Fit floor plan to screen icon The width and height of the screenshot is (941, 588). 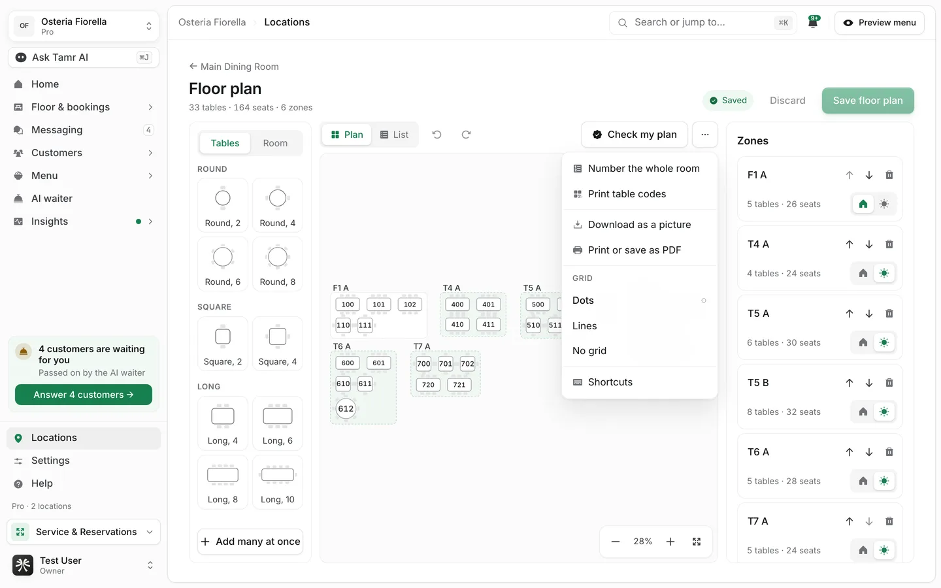coord(697,542)
